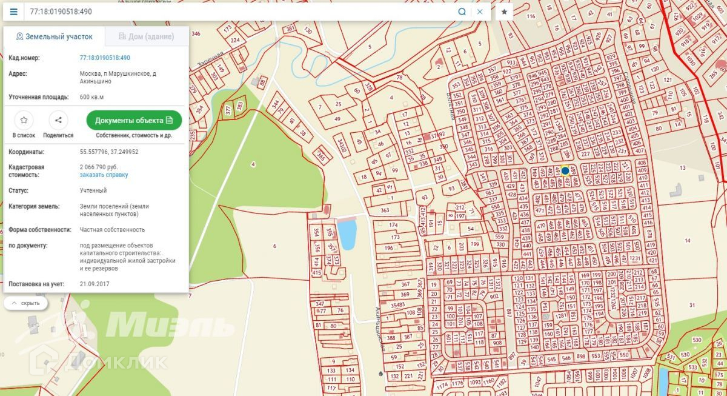
Task: Switch to the Земельный участок tab
Action: (x=55, y=36)
